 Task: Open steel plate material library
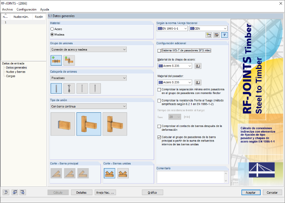click(198, 66)
